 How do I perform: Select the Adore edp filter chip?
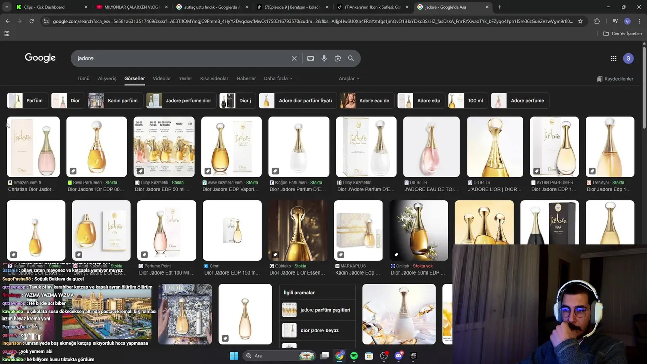pos(421,101)
